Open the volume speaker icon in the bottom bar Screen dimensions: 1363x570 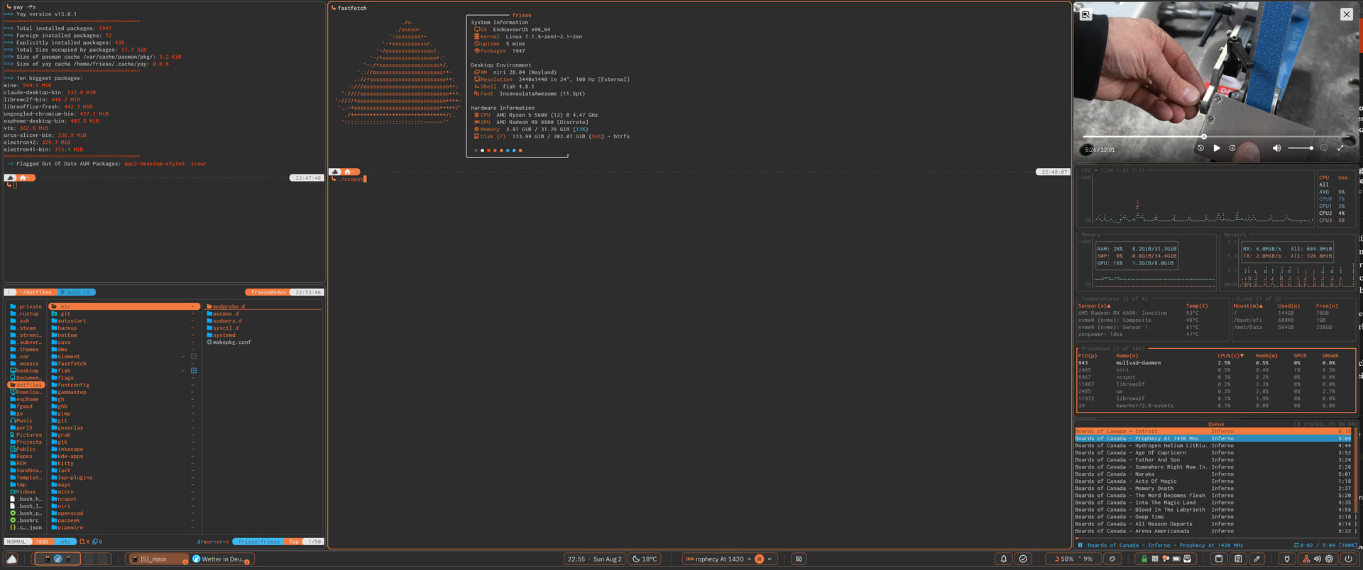(x=1318, y=559)
